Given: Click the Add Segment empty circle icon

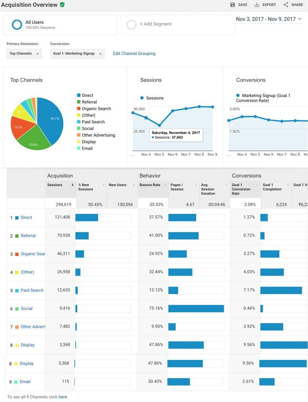Looking at the screenshot, I should click(x=131, y=25).
